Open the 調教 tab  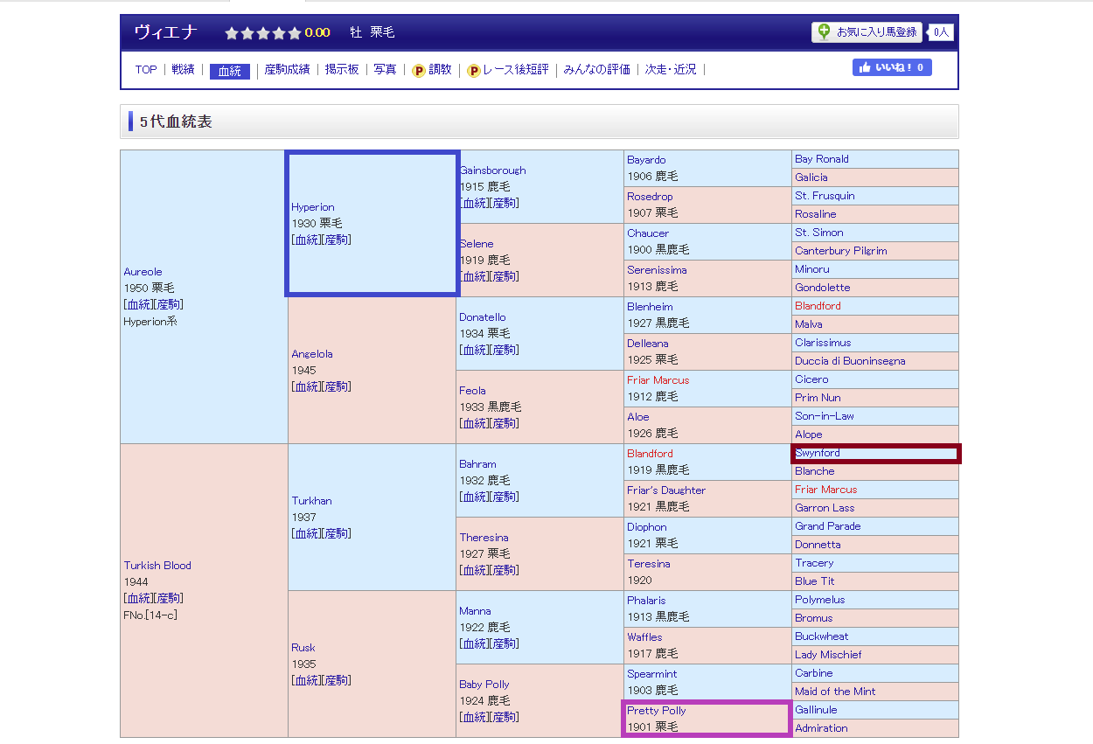pos(440,69)
